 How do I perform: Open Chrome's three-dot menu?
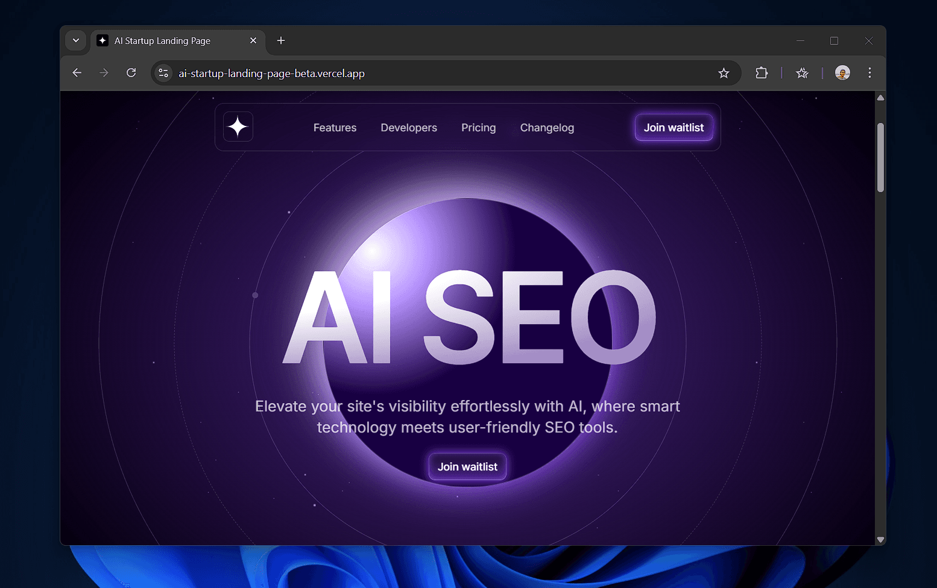tap(869, 73)
